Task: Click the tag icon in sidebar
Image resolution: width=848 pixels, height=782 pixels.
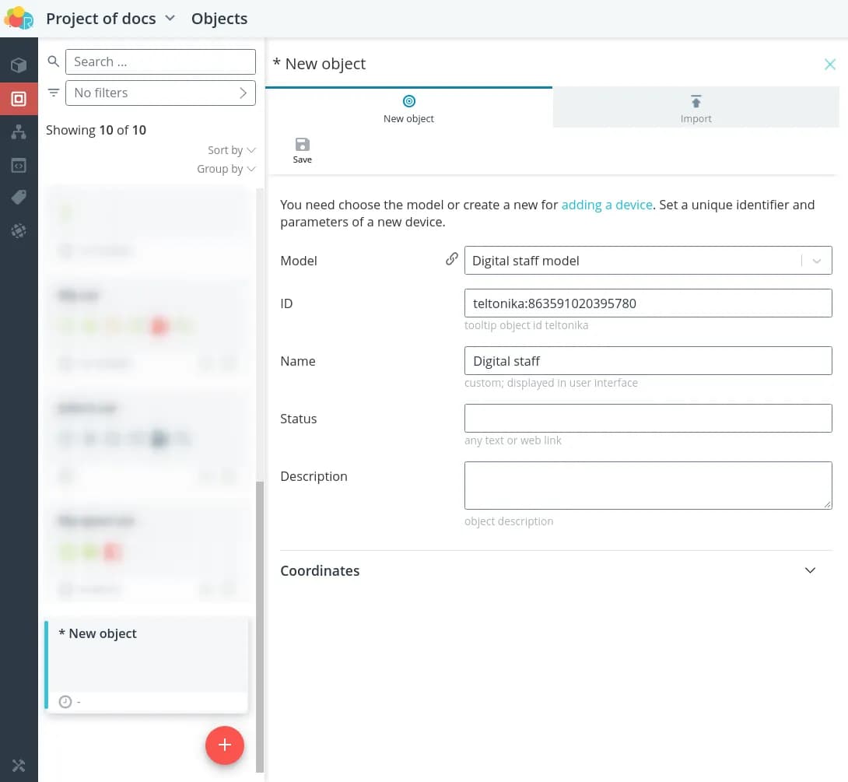Action: pos(19,198)
